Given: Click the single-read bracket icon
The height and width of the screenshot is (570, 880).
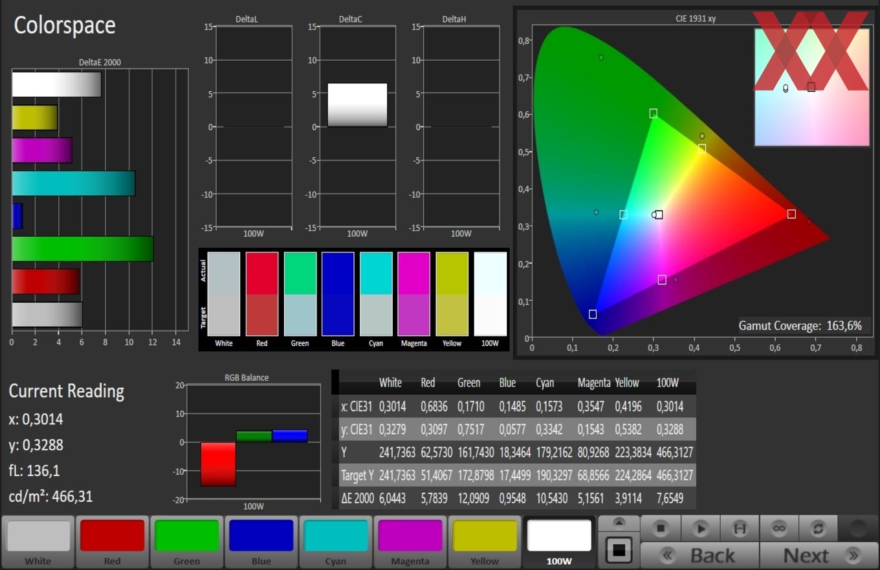Looking at the screenshot, I should pos(740,528).
